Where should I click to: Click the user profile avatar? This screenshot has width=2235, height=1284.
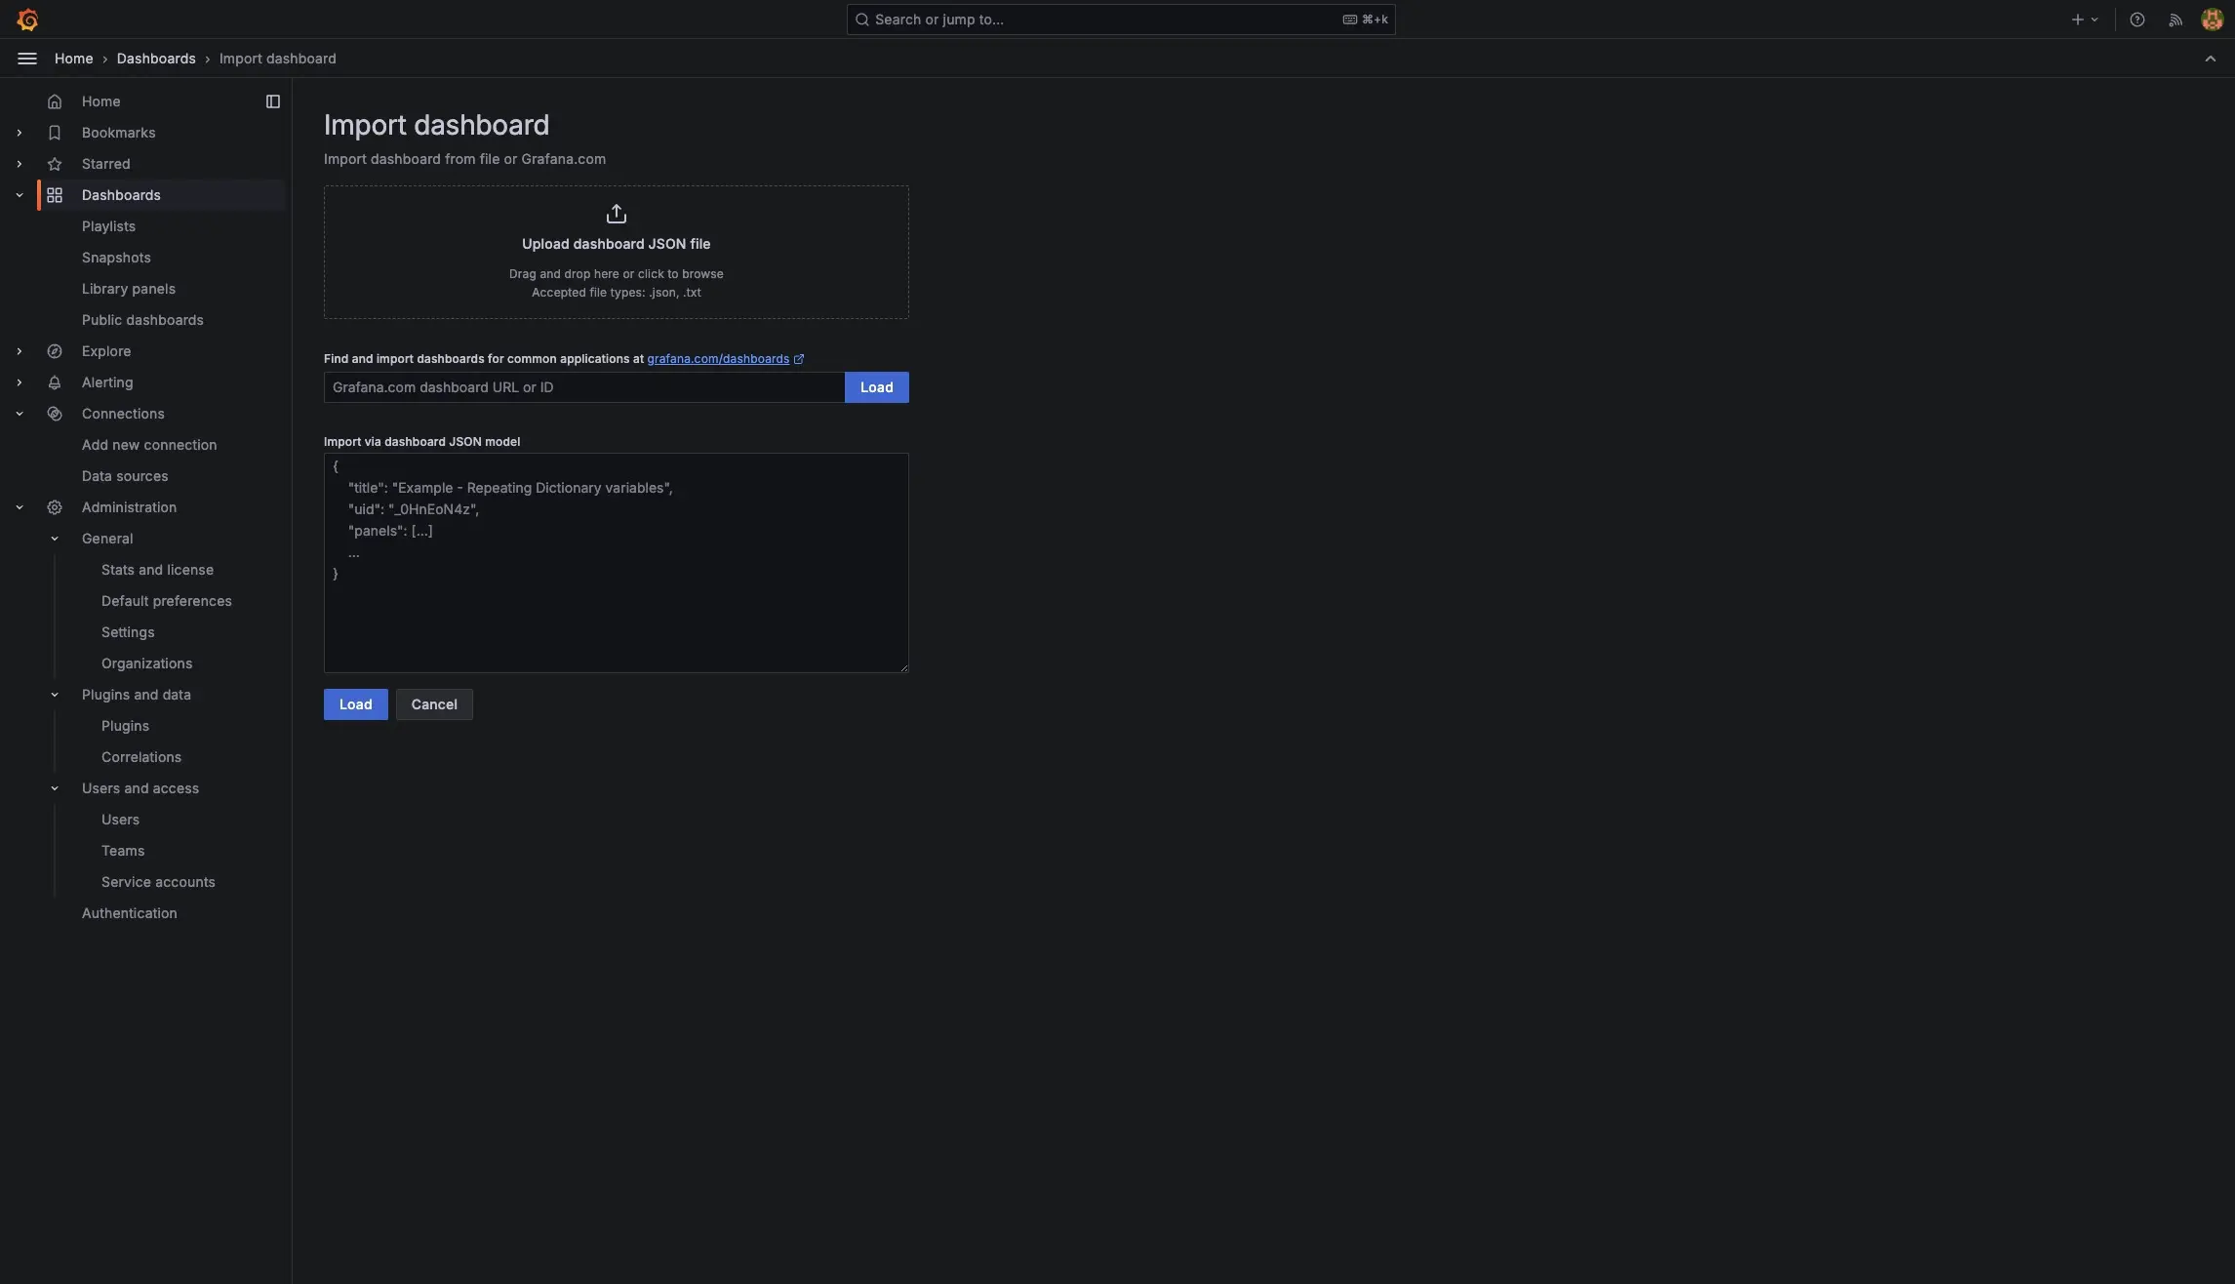coord(2212,20)
